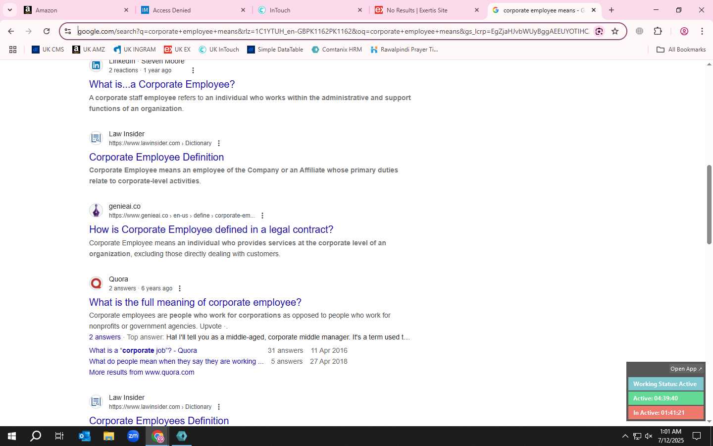Screen dimensions: 713x446
Task: Click the genieai.co favicon
Action: click(x=96, y=210)
